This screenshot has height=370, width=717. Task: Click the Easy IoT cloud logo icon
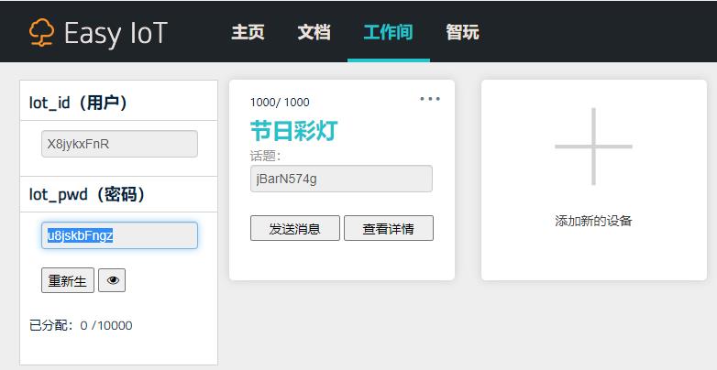click(x=41, y=32)
